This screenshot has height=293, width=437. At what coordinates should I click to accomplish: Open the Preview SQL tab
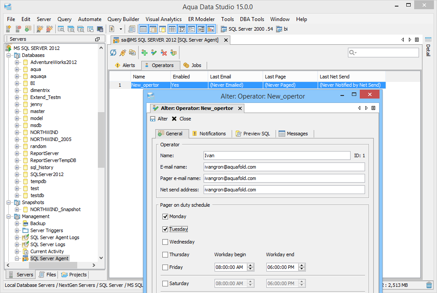click(253, 134)
